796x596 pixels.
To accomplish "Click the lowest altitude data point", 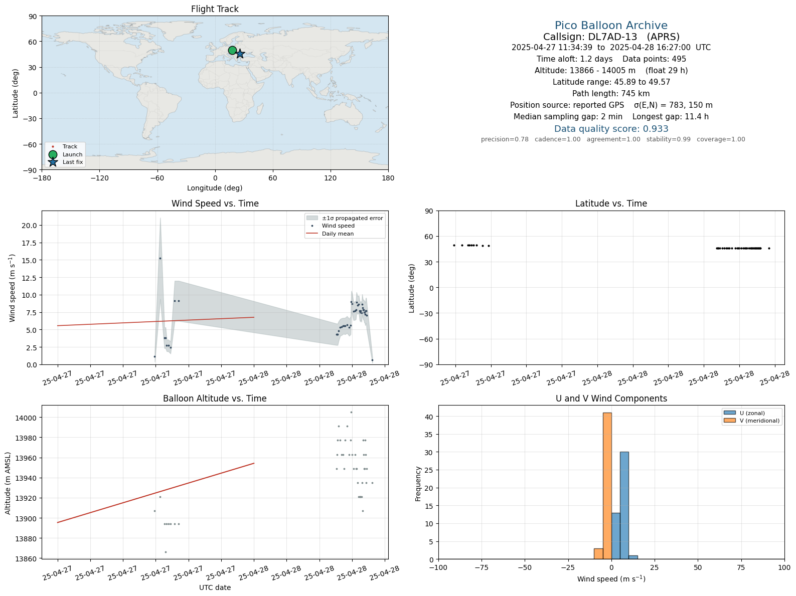I will click(166, 552).
